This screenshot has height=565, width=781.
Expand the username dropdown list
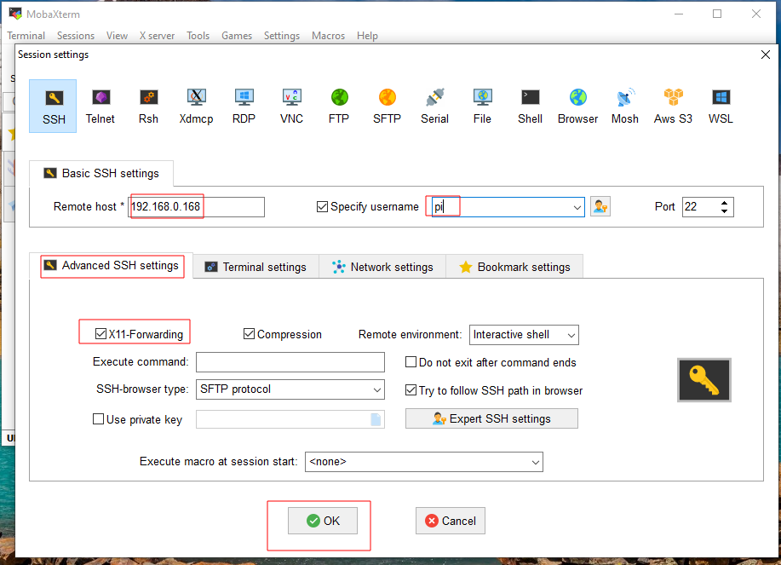(577, 207)
